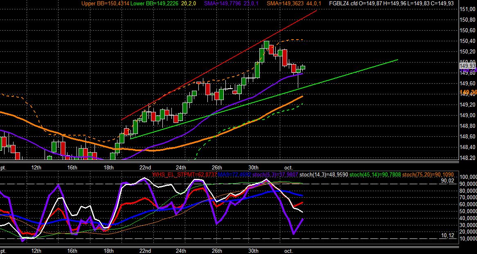Click the 20,0000 oscillator axis label
This screenshot has width=477, height=254.
point(468,232)
